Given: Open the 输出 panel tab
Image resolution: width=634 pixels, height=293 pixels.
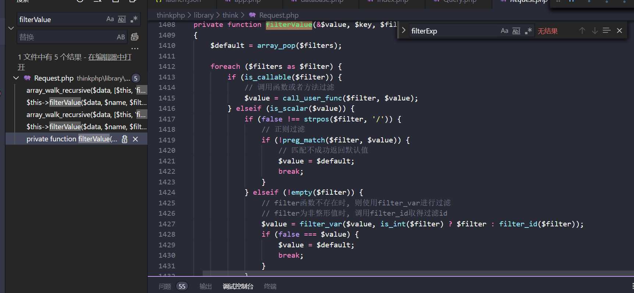Looking at the screenshot, I should coord(206,286).
